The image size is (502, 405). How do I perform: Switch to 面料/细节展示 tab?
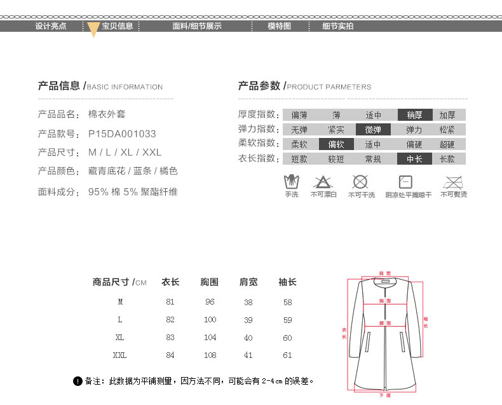coord(197,26)
